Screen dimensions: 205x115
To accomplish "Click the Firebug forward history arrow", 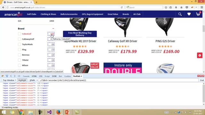I will tap(15, 76).
